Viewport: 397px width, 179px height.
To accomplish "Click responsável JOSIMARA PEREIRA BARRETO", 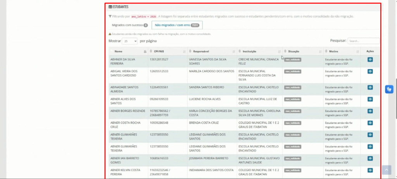I will 209,158.
